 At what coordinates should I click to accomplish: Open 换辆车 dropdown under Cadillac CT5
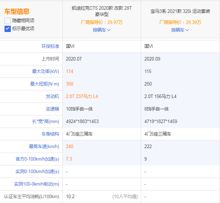pos(101,30)
